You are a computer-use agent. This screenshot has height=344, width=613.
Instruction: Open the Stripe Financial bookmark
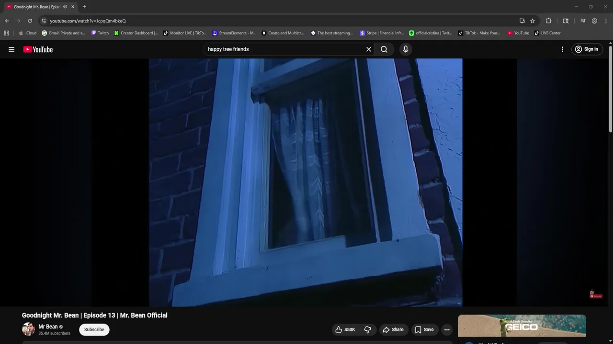click(x=382, y=33)
